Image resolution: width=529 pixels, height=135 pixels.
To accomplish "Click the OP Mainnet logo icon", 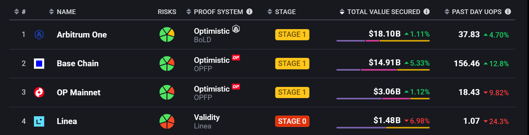I will tap(39, 92).
